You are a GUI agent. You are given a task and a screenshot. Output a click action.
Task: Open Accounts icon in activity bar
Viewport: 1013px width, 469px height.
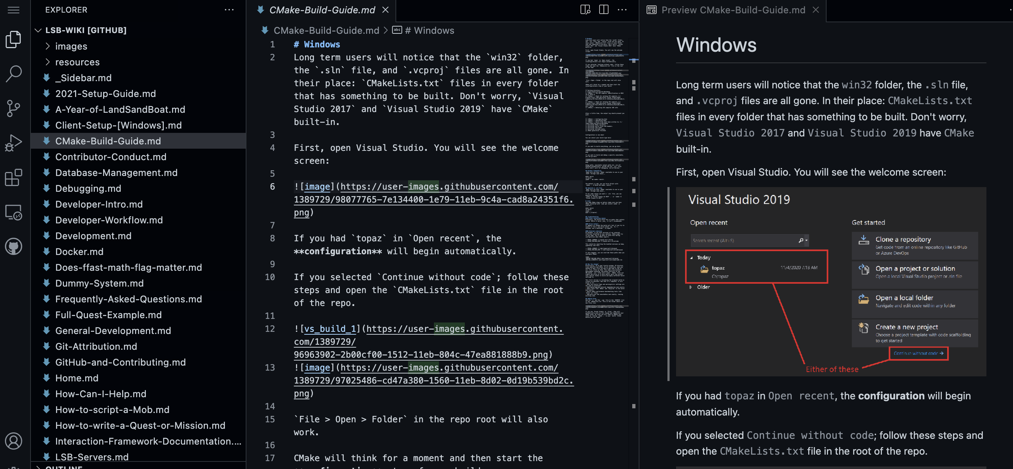13,441
